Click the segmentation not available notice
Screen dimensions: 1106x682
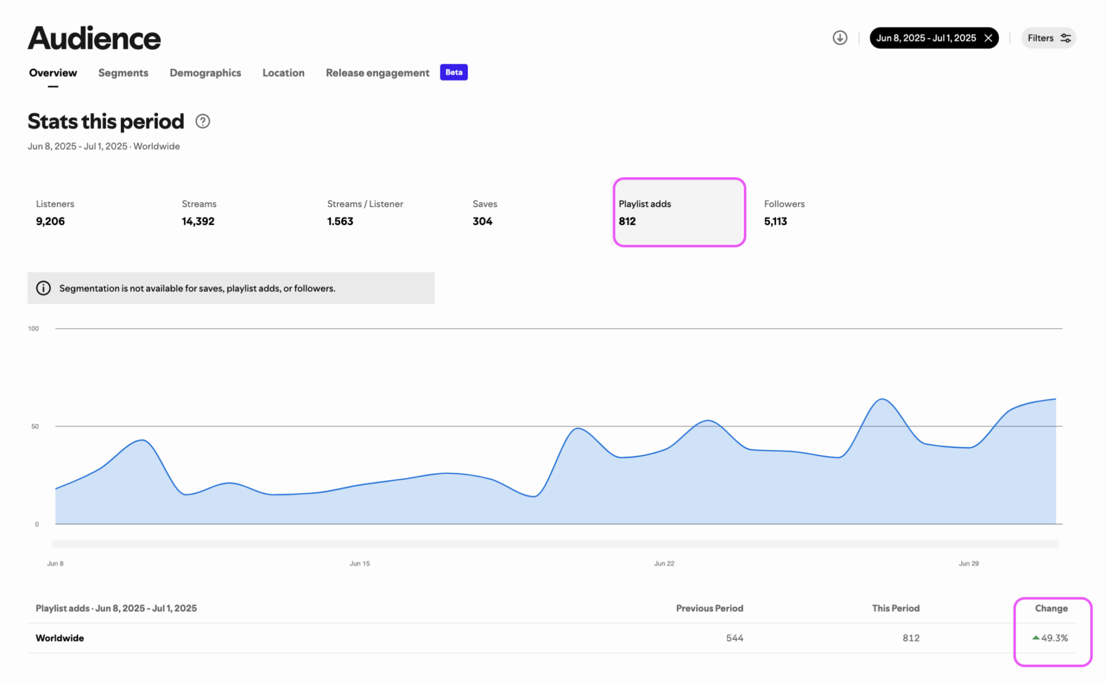pos(231,288)
